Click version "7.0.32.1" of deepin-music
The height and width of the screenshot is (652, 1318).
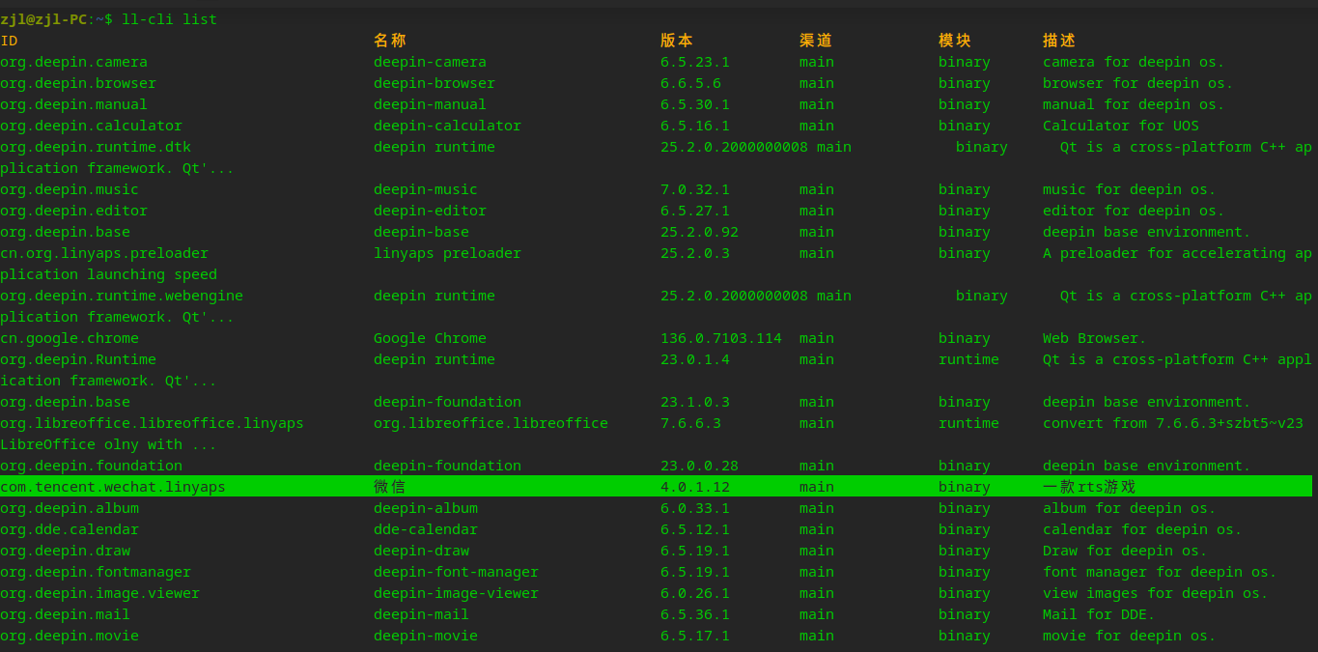695,189
